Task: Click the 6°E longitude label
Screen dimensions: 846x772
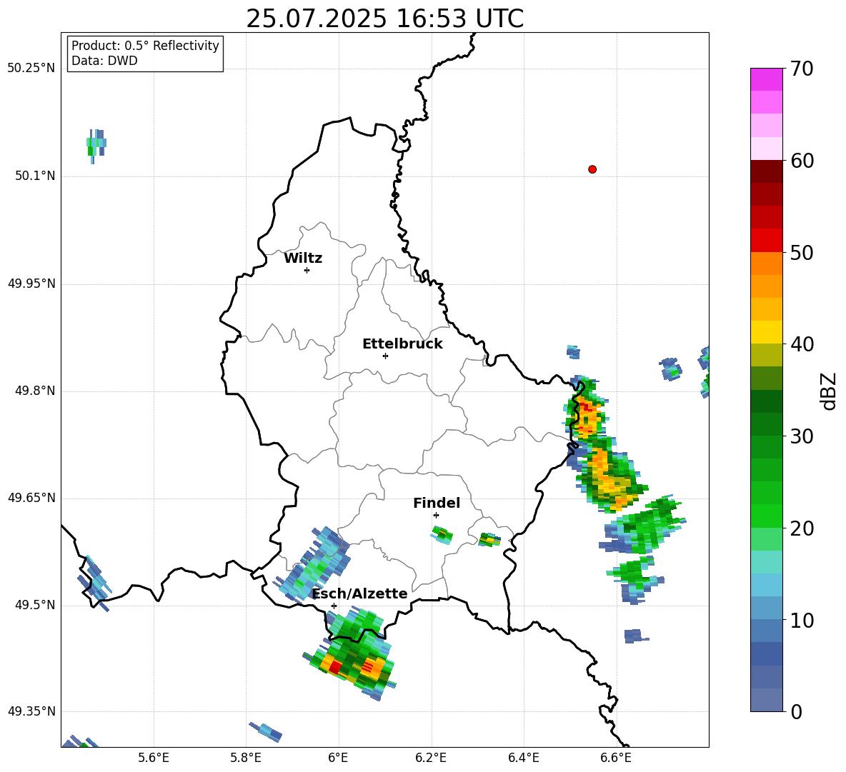Action: (338, 758)
